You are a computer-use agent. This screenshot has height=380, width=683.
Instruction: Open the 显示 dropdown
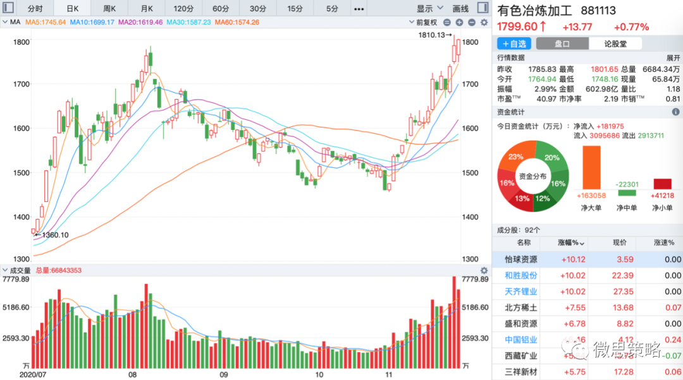coord(429,9)
